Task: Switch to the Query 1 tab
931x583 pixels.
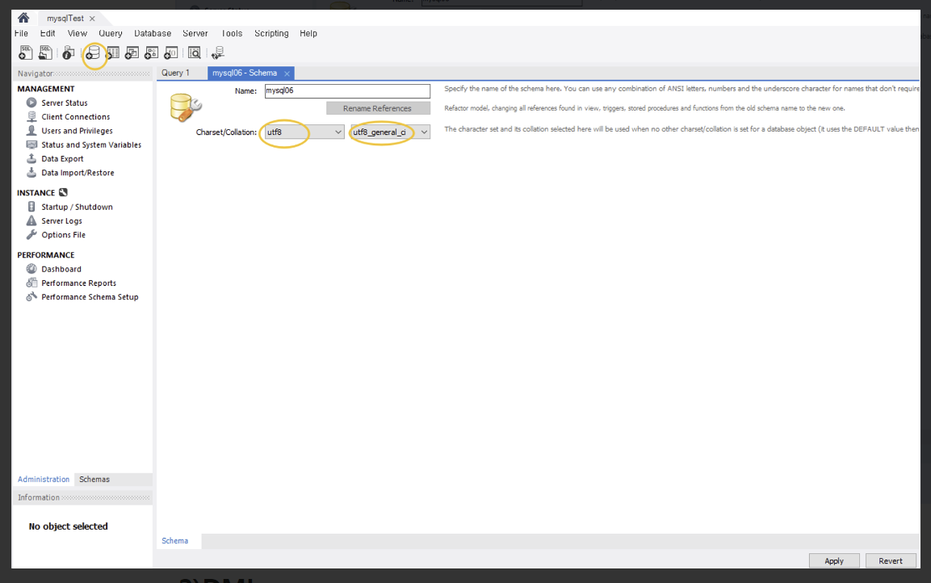Action: (x=176, y=73)
